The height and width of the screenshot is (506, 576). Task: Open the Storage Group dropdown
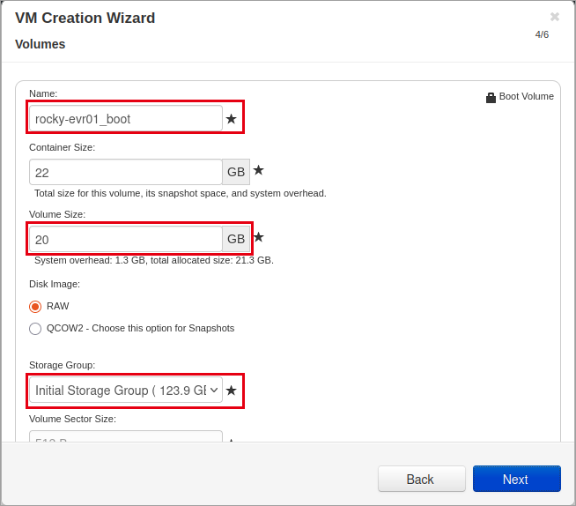tap(126, 390)
